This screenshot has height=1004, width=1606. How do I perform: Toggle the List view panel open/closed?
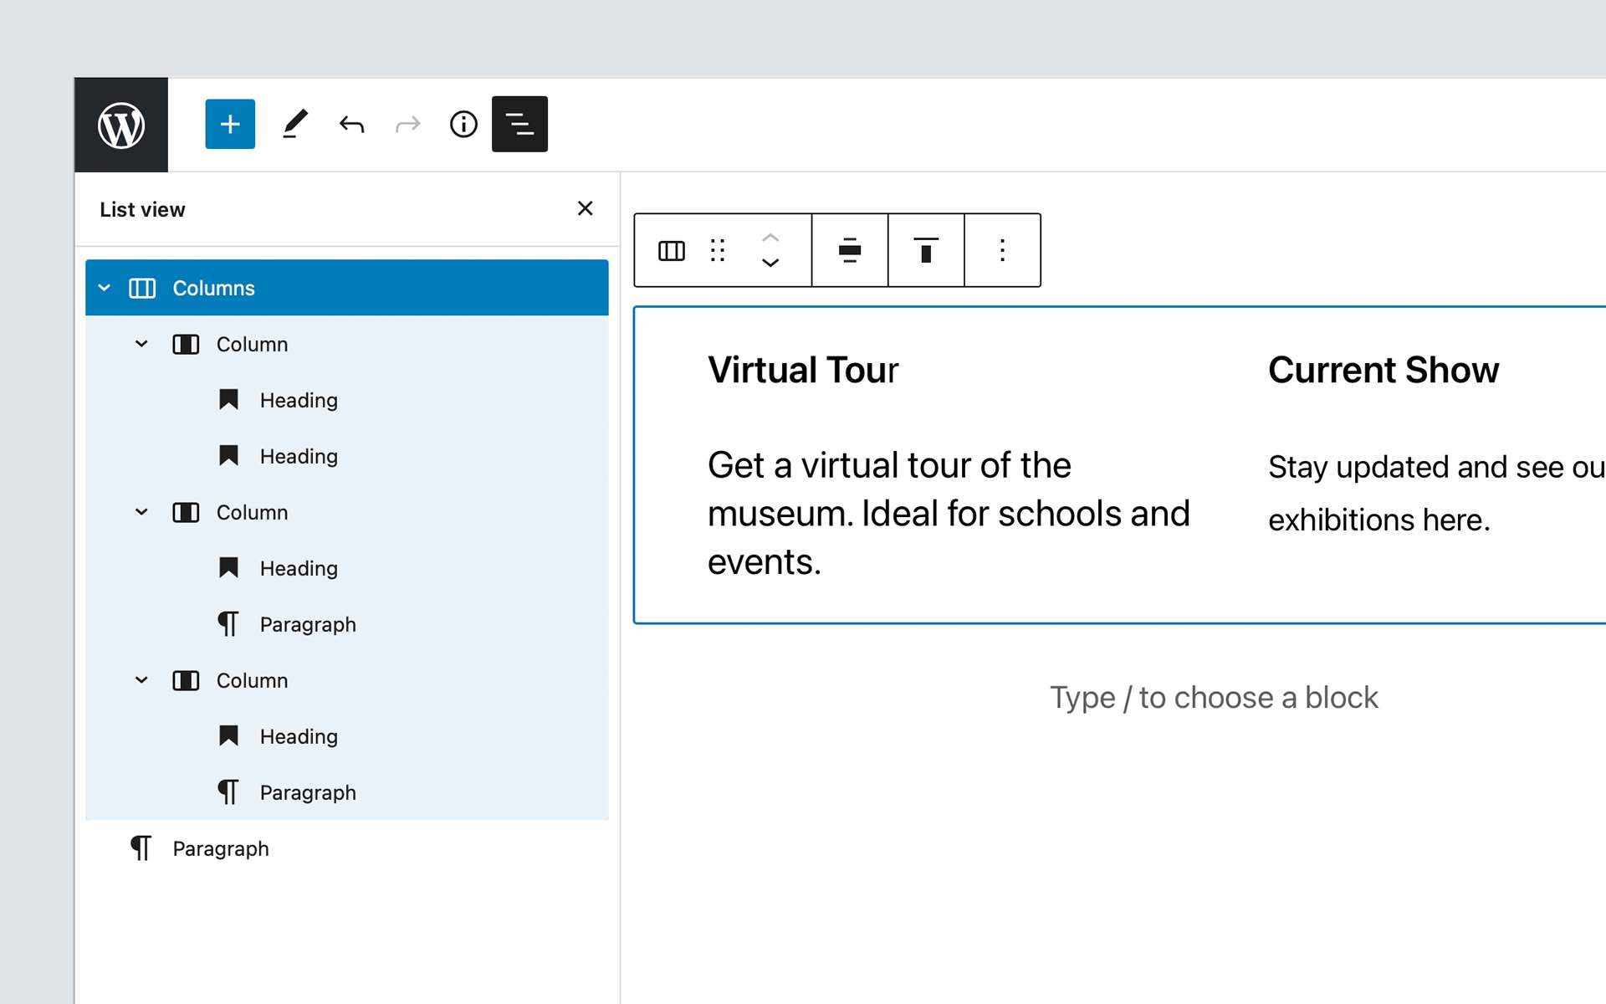click(519, 125)
